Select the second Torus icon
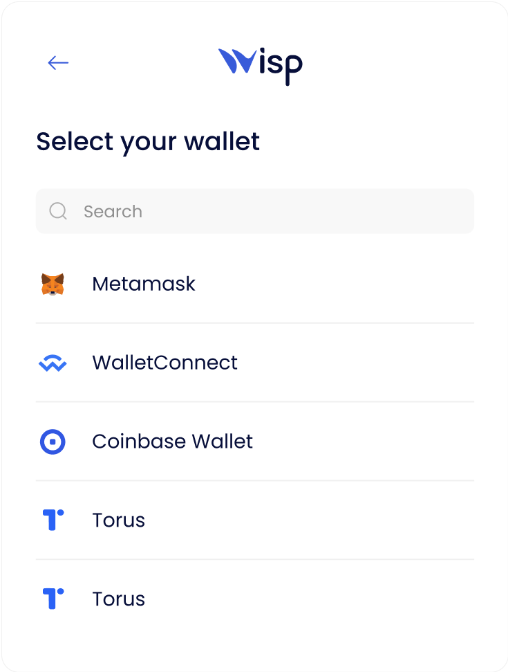Image resolution: width=508 pixels, height=672 pixels. tap(55, 598)
